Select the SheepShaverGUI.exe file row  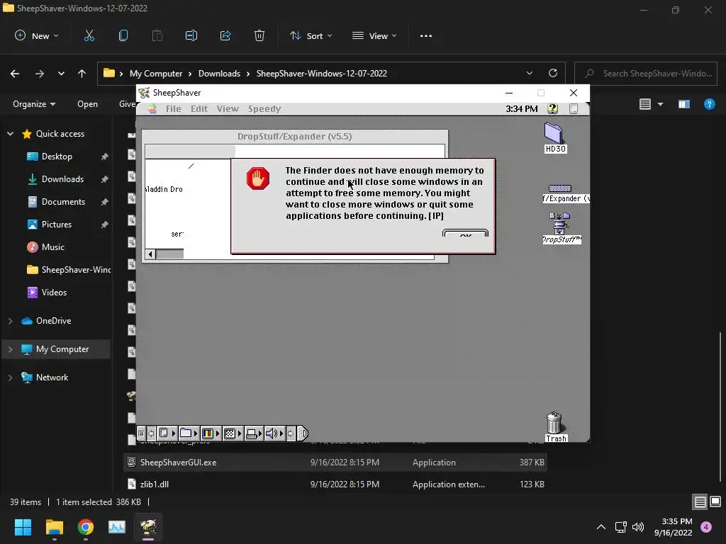click(335, 462)
